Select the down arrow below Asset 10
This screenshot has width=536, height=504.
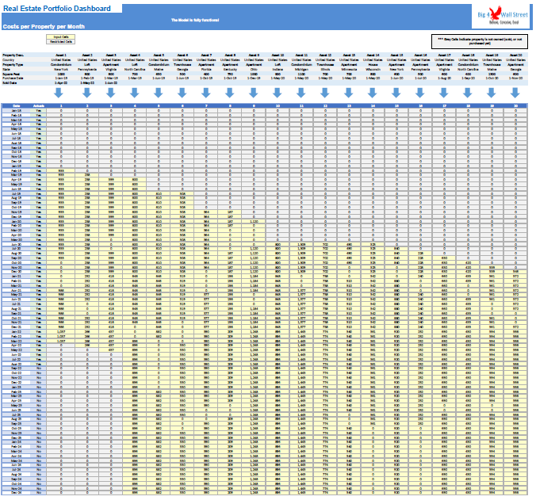(x=278, y=93)
